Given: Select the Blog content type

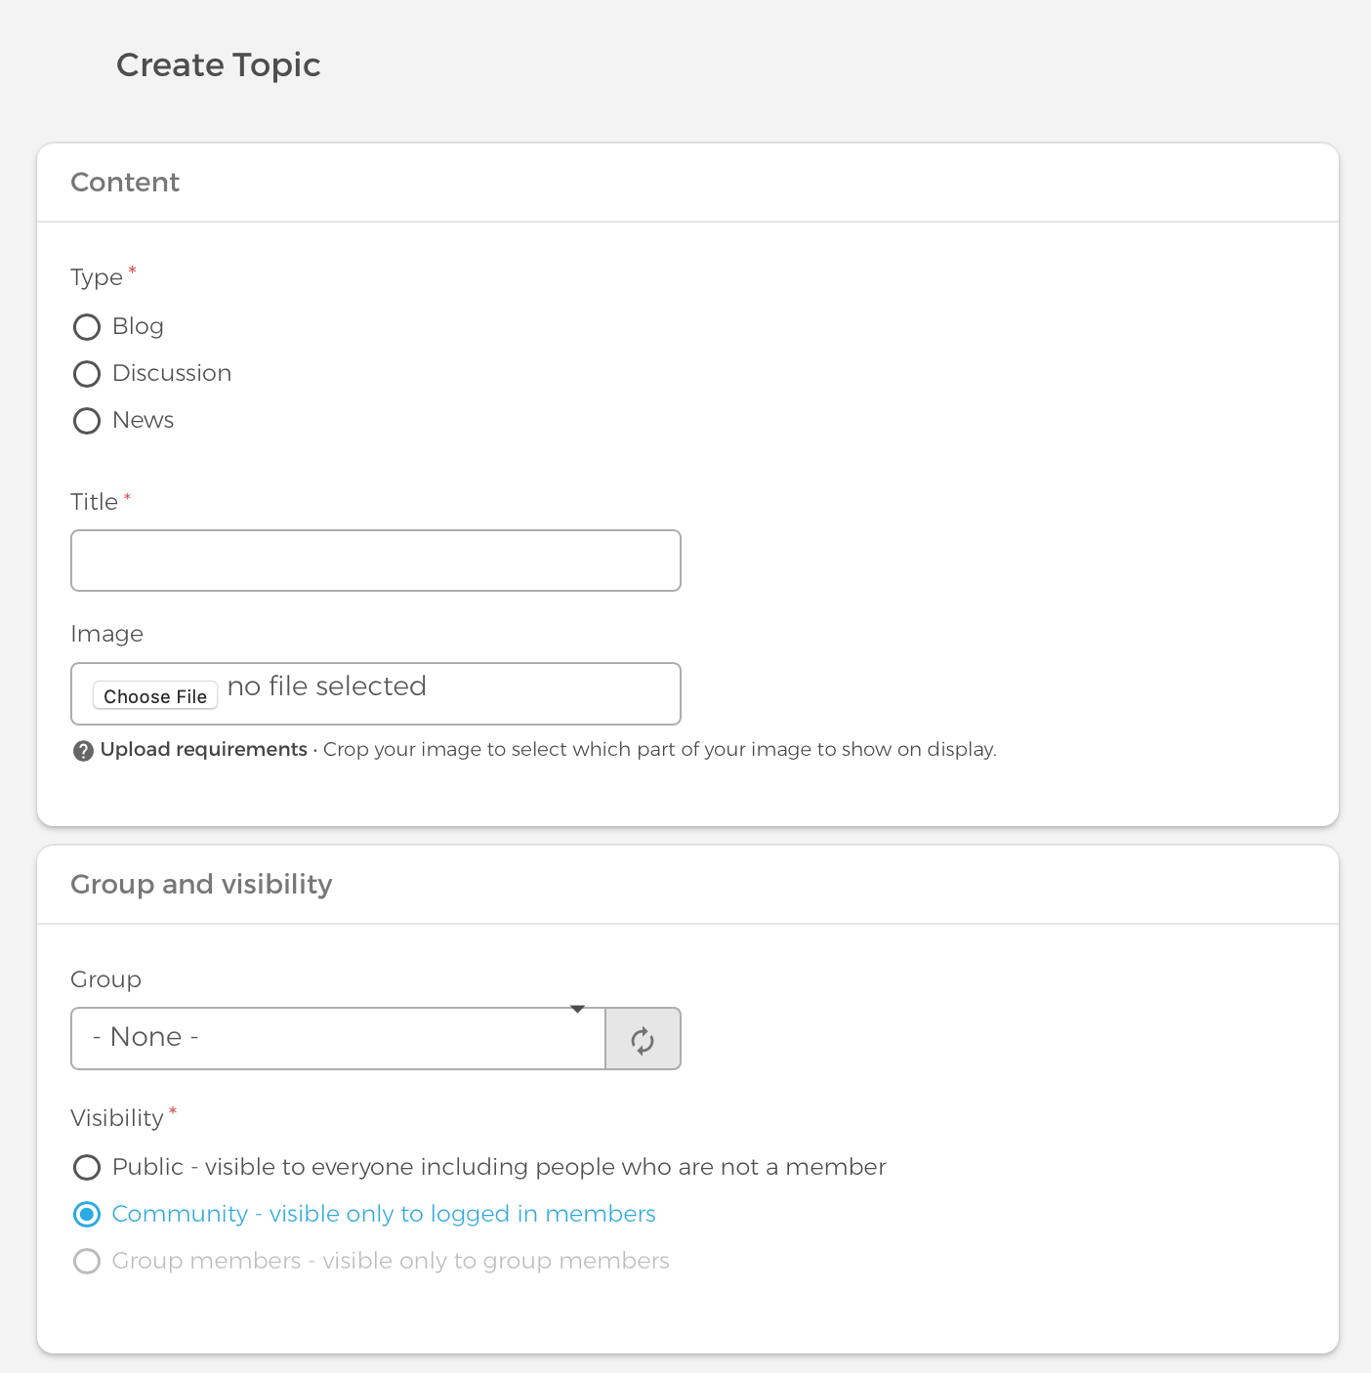Looking at the screenshot, I should pos(86,327).
